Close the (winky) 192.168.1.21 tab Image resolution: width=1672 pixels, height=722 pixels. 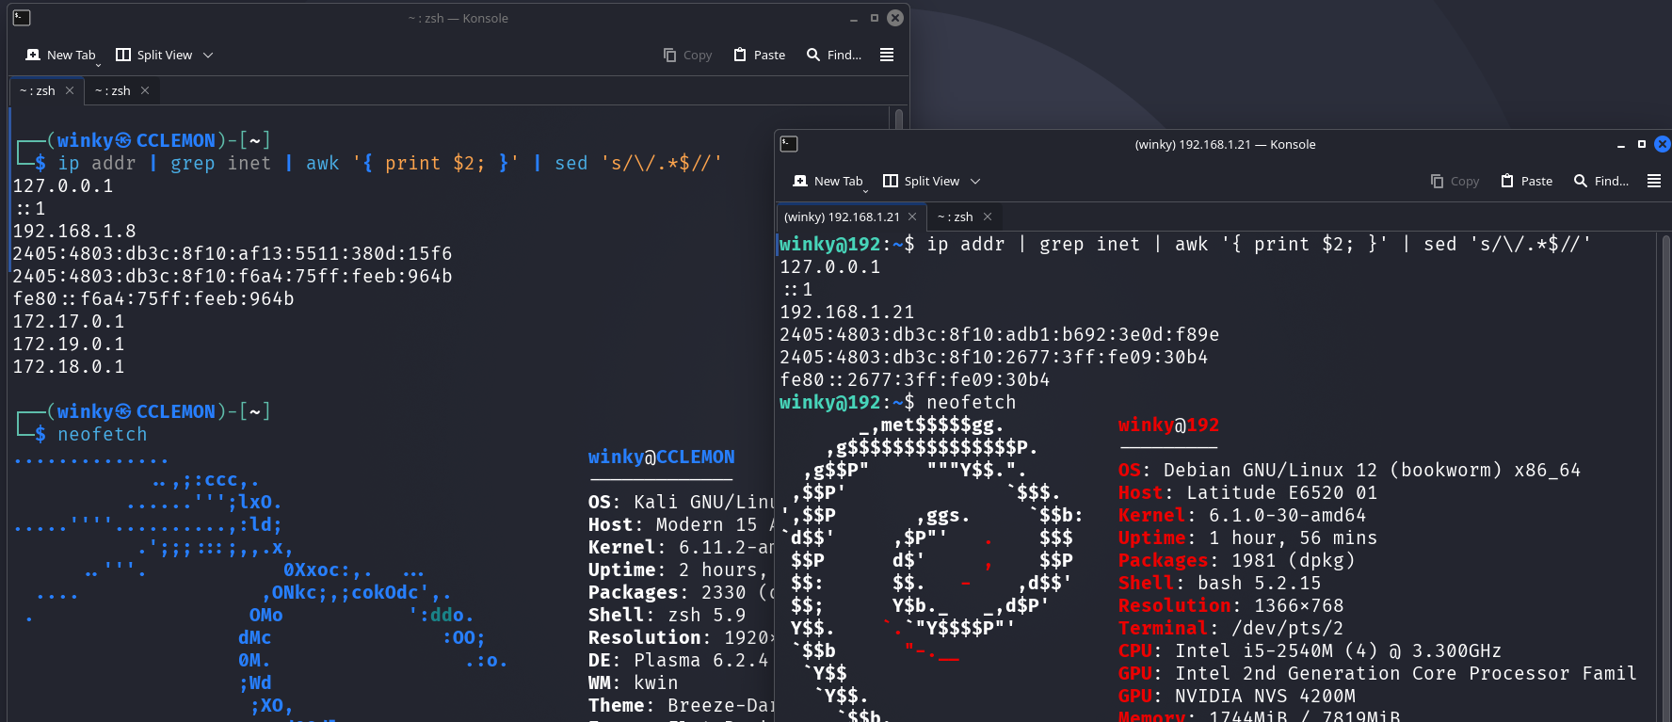912,217
